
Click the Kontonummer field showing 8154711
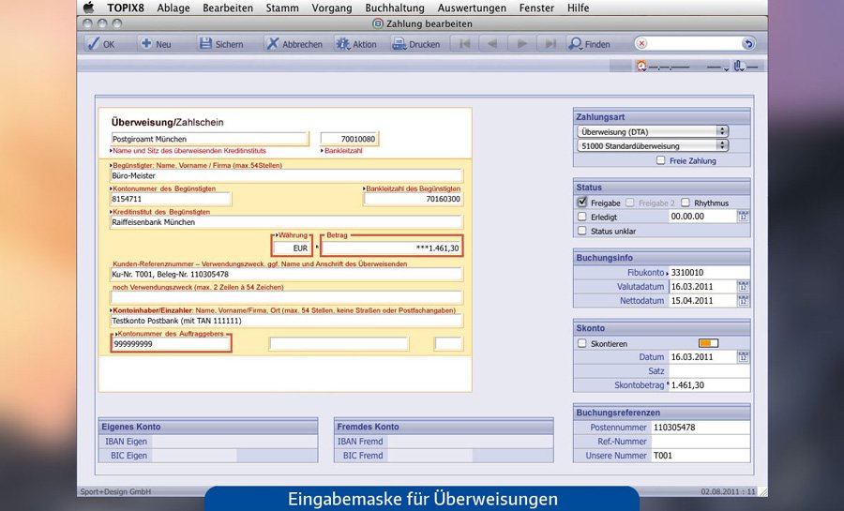click(x=171, y=199)
